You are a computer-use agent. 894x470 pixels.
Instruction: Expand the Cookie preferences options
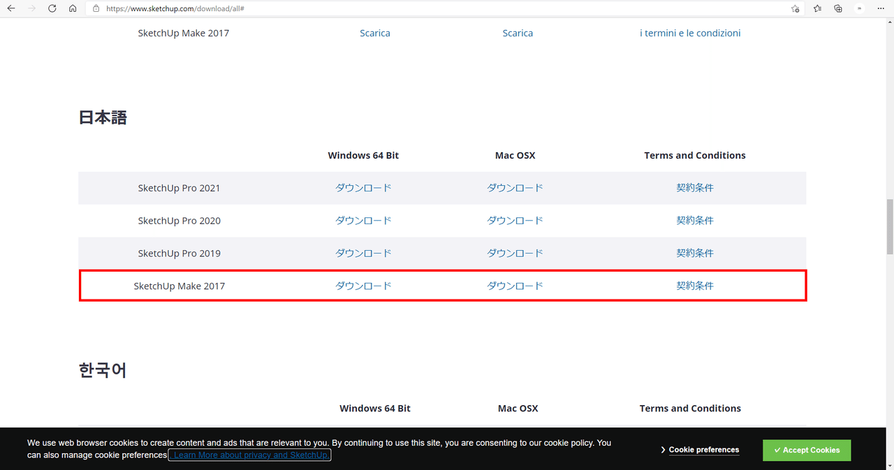[703, 450]
